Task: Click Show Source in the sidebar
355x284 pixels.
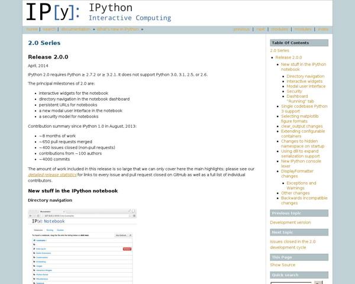Action: click(283, 265)
